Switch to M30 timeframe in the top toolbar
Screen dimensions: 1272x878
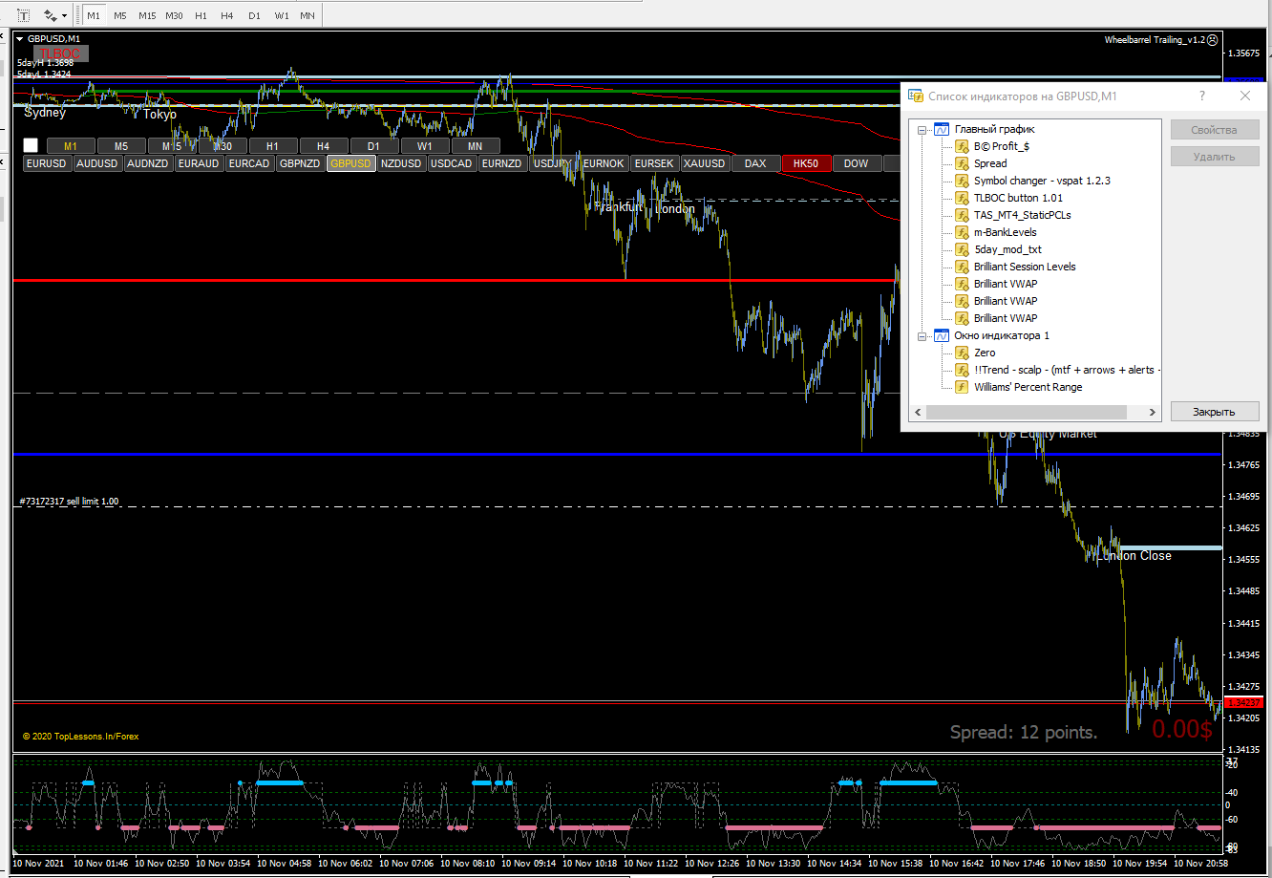point(174,15)
